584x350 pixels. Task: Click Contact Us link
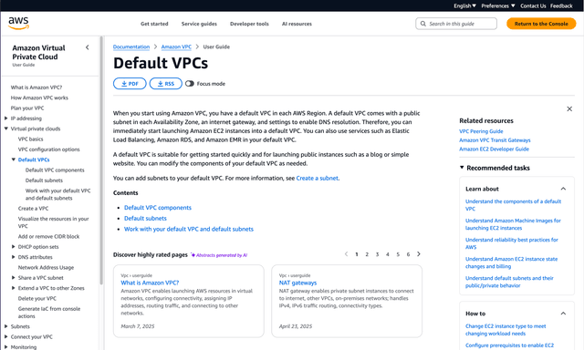coord(533,5)
